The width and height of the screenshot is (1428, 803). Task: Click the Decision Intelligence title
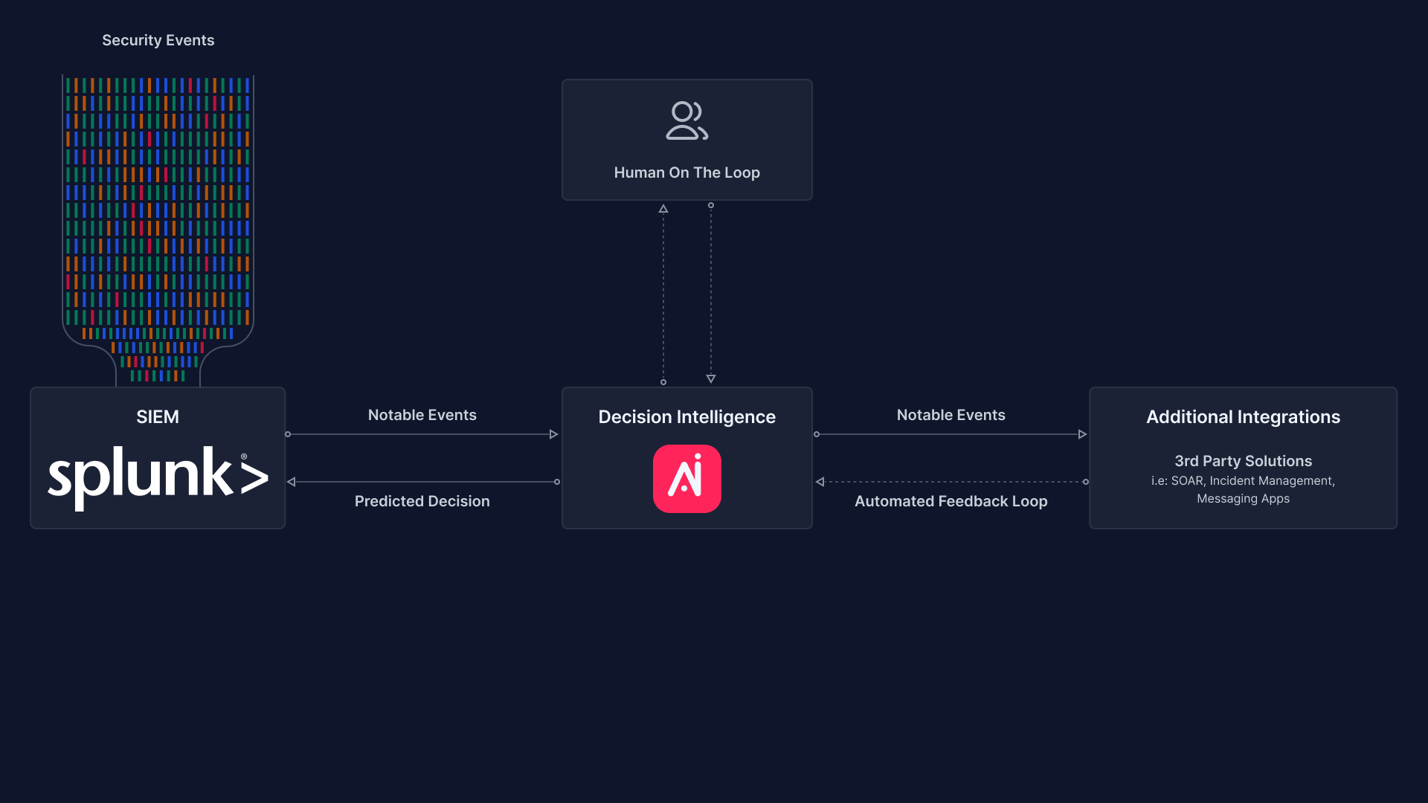(x=686, y=417)
